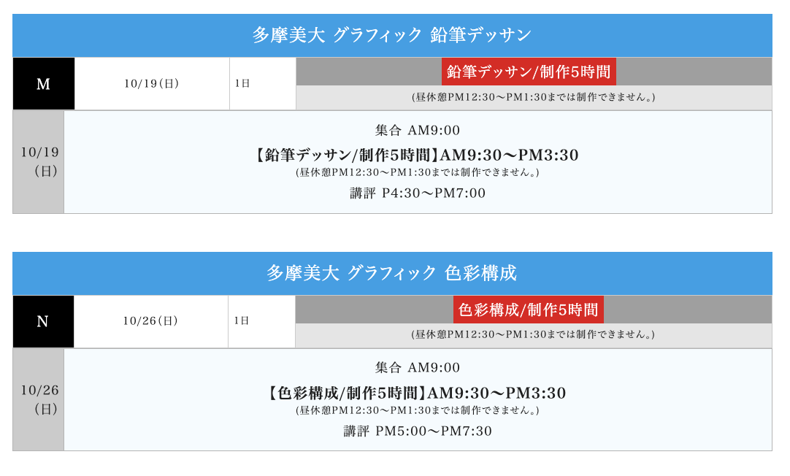Image resolution: width=790 pixels, height=476 pixels.
Task: Click the lunch break note under the red 鉛筆デッサン label
Action: (533, 97)
